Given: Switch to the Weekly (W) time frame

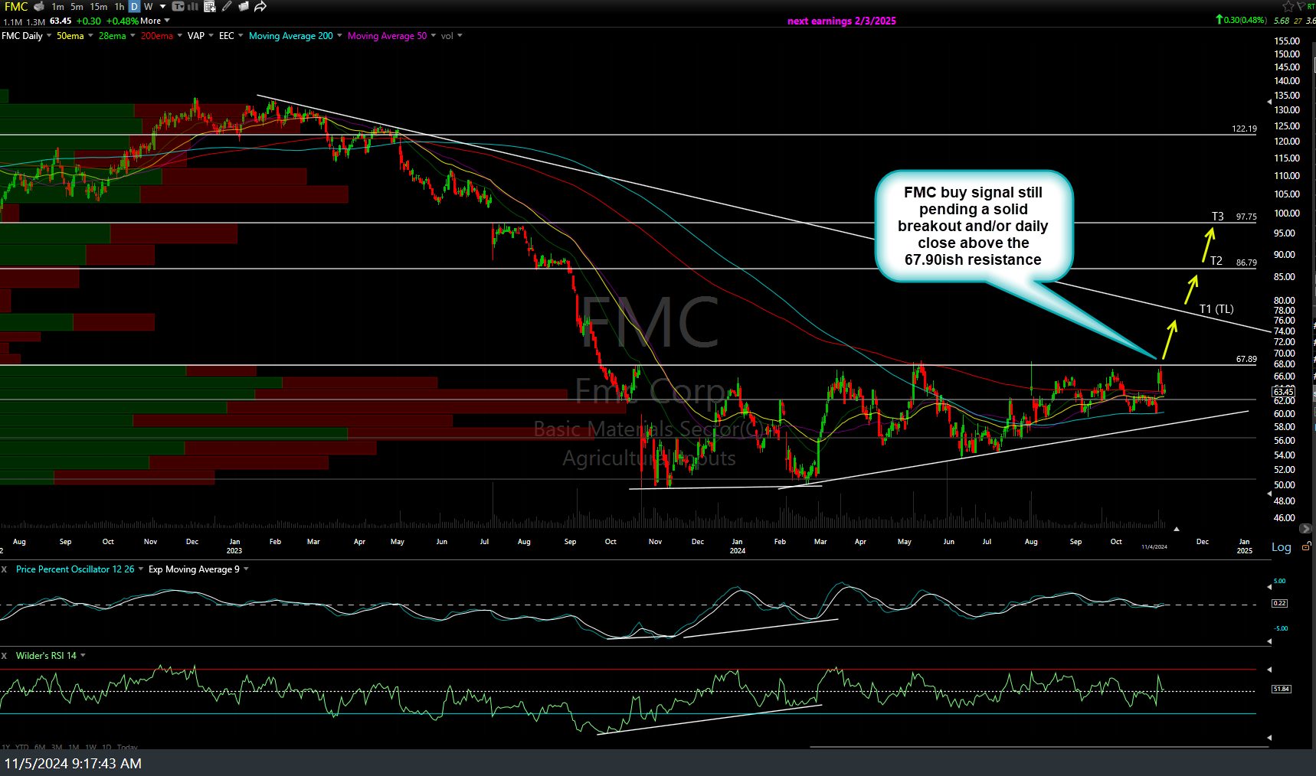Looking at the screenshot, I should (x=149, y=7).
